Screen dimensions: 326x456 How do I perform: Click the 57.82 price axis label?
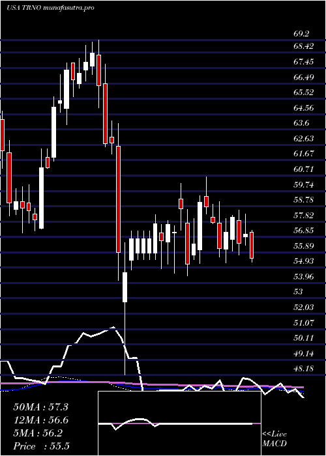pos(304,215)
